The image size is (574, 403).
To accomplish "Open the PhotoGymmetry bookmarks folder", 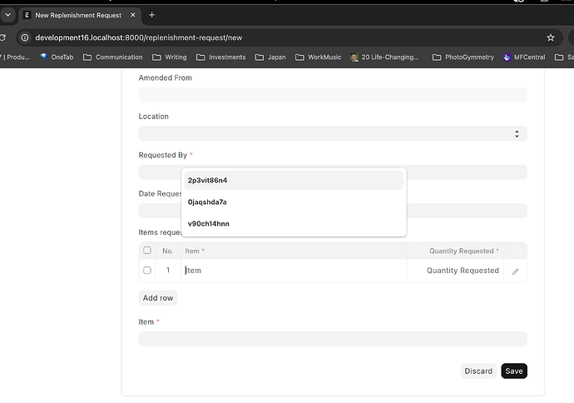I will coord(463,57).
